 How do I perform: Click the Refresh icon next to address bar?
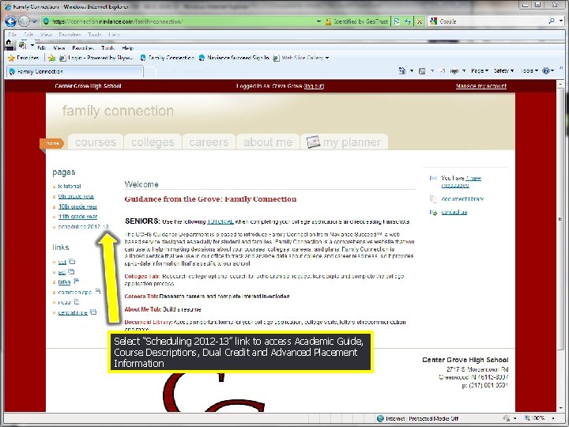pos(408,21)
